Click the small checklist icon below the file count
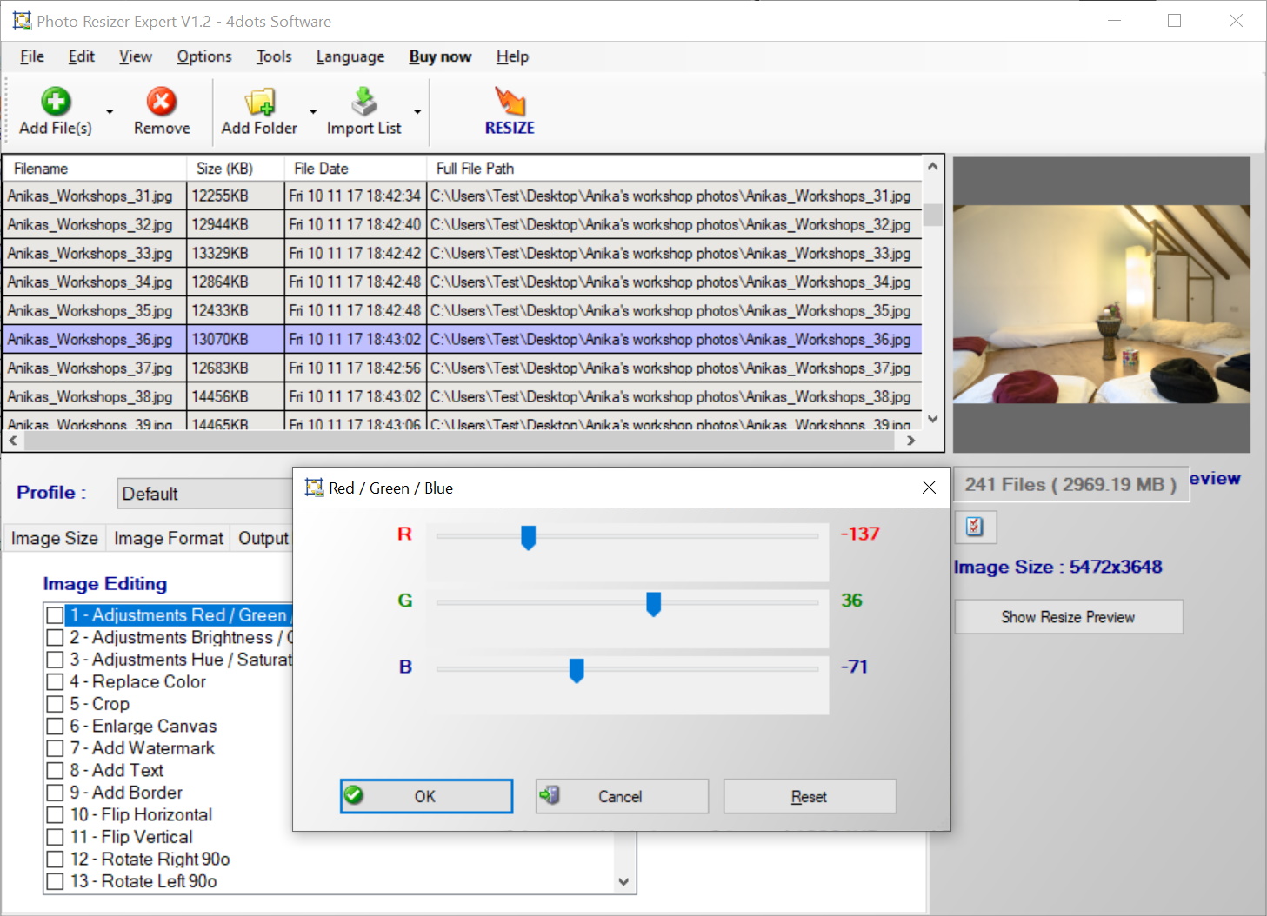1267x916 pixels. coord(975,527)
